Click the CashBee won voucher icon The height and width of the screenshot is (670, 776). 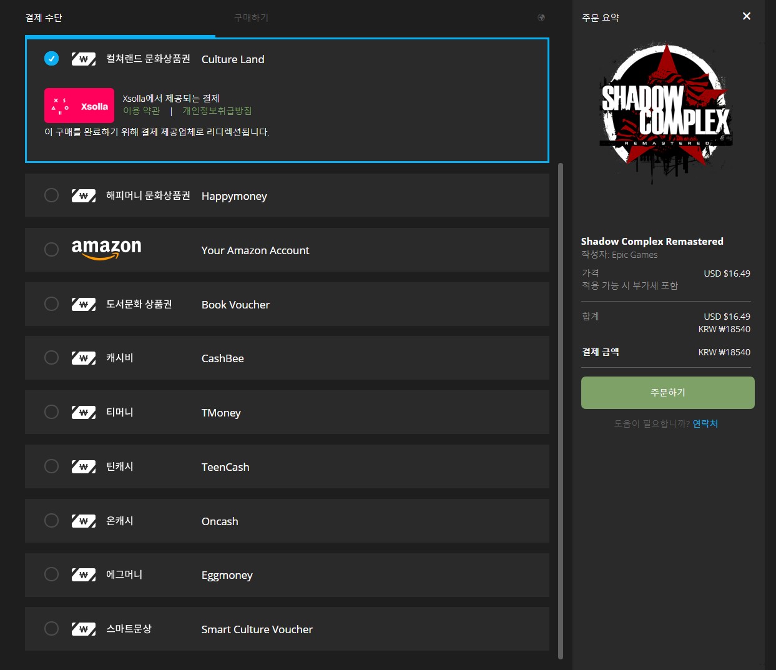click(84, 358)
